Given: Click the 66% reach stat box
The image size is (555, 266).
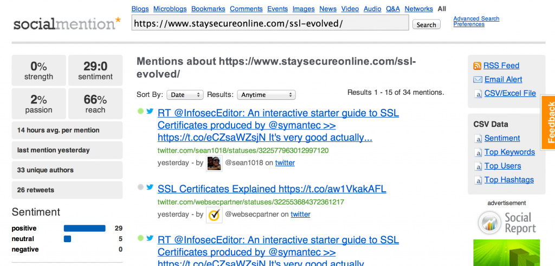Looking at the screenshot, I should pyautogui.click(x=95, y=103).
